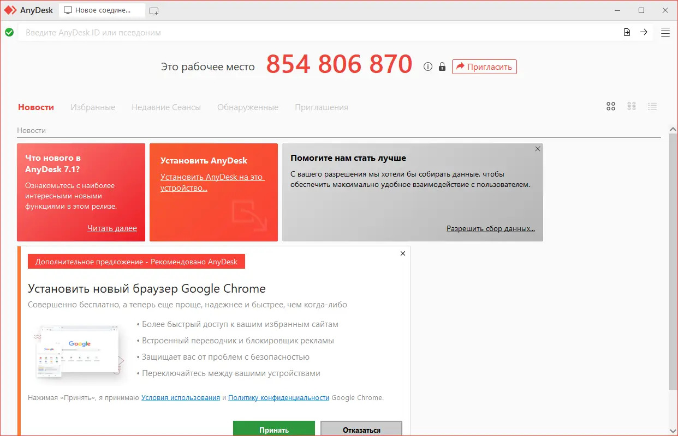678x436 pixels.
Task: Click the green connection status checkmark icon
Action: click(9, 32)
